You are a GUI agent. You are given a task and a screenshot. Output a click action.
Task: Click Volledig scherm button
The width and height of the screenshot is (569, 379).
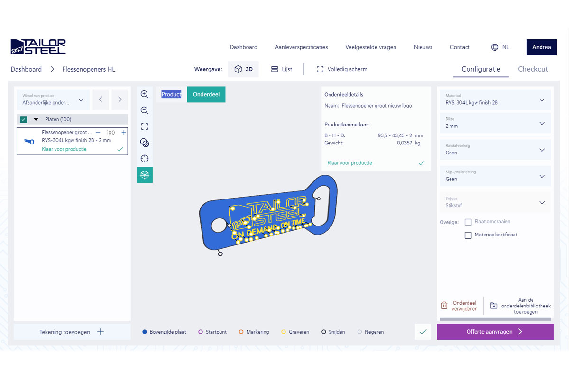click(342, 69)
